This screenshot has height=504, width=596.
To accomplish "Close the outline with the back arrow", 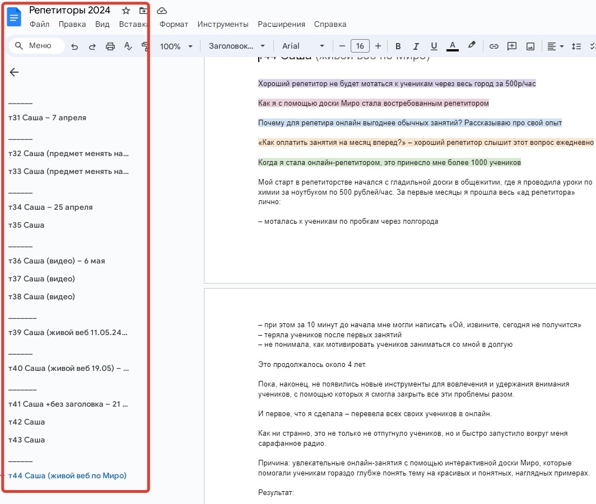I will (x=14, y=72).
